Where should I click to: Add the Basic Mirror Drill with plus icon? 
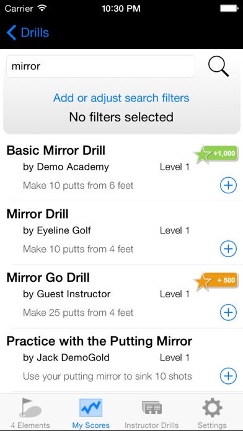pos(228,186)
